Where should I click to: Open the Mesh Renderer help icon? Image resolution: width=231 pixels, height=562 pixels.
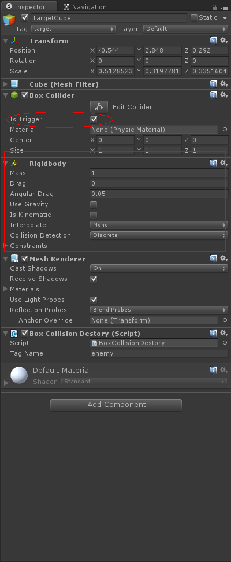[x=214, y=258]
